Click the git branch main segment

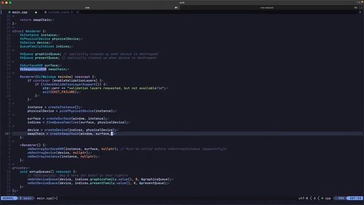point(26,198)
